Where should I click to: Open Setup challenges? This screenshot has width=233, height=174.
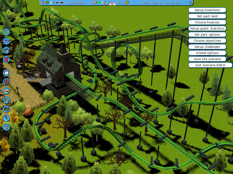tap(207, 47)
